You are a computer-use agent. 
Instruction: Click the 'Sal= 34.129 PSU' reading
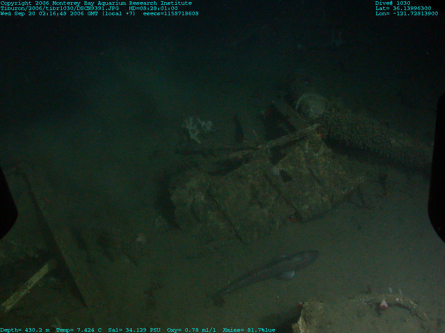(x=134, y=330)
